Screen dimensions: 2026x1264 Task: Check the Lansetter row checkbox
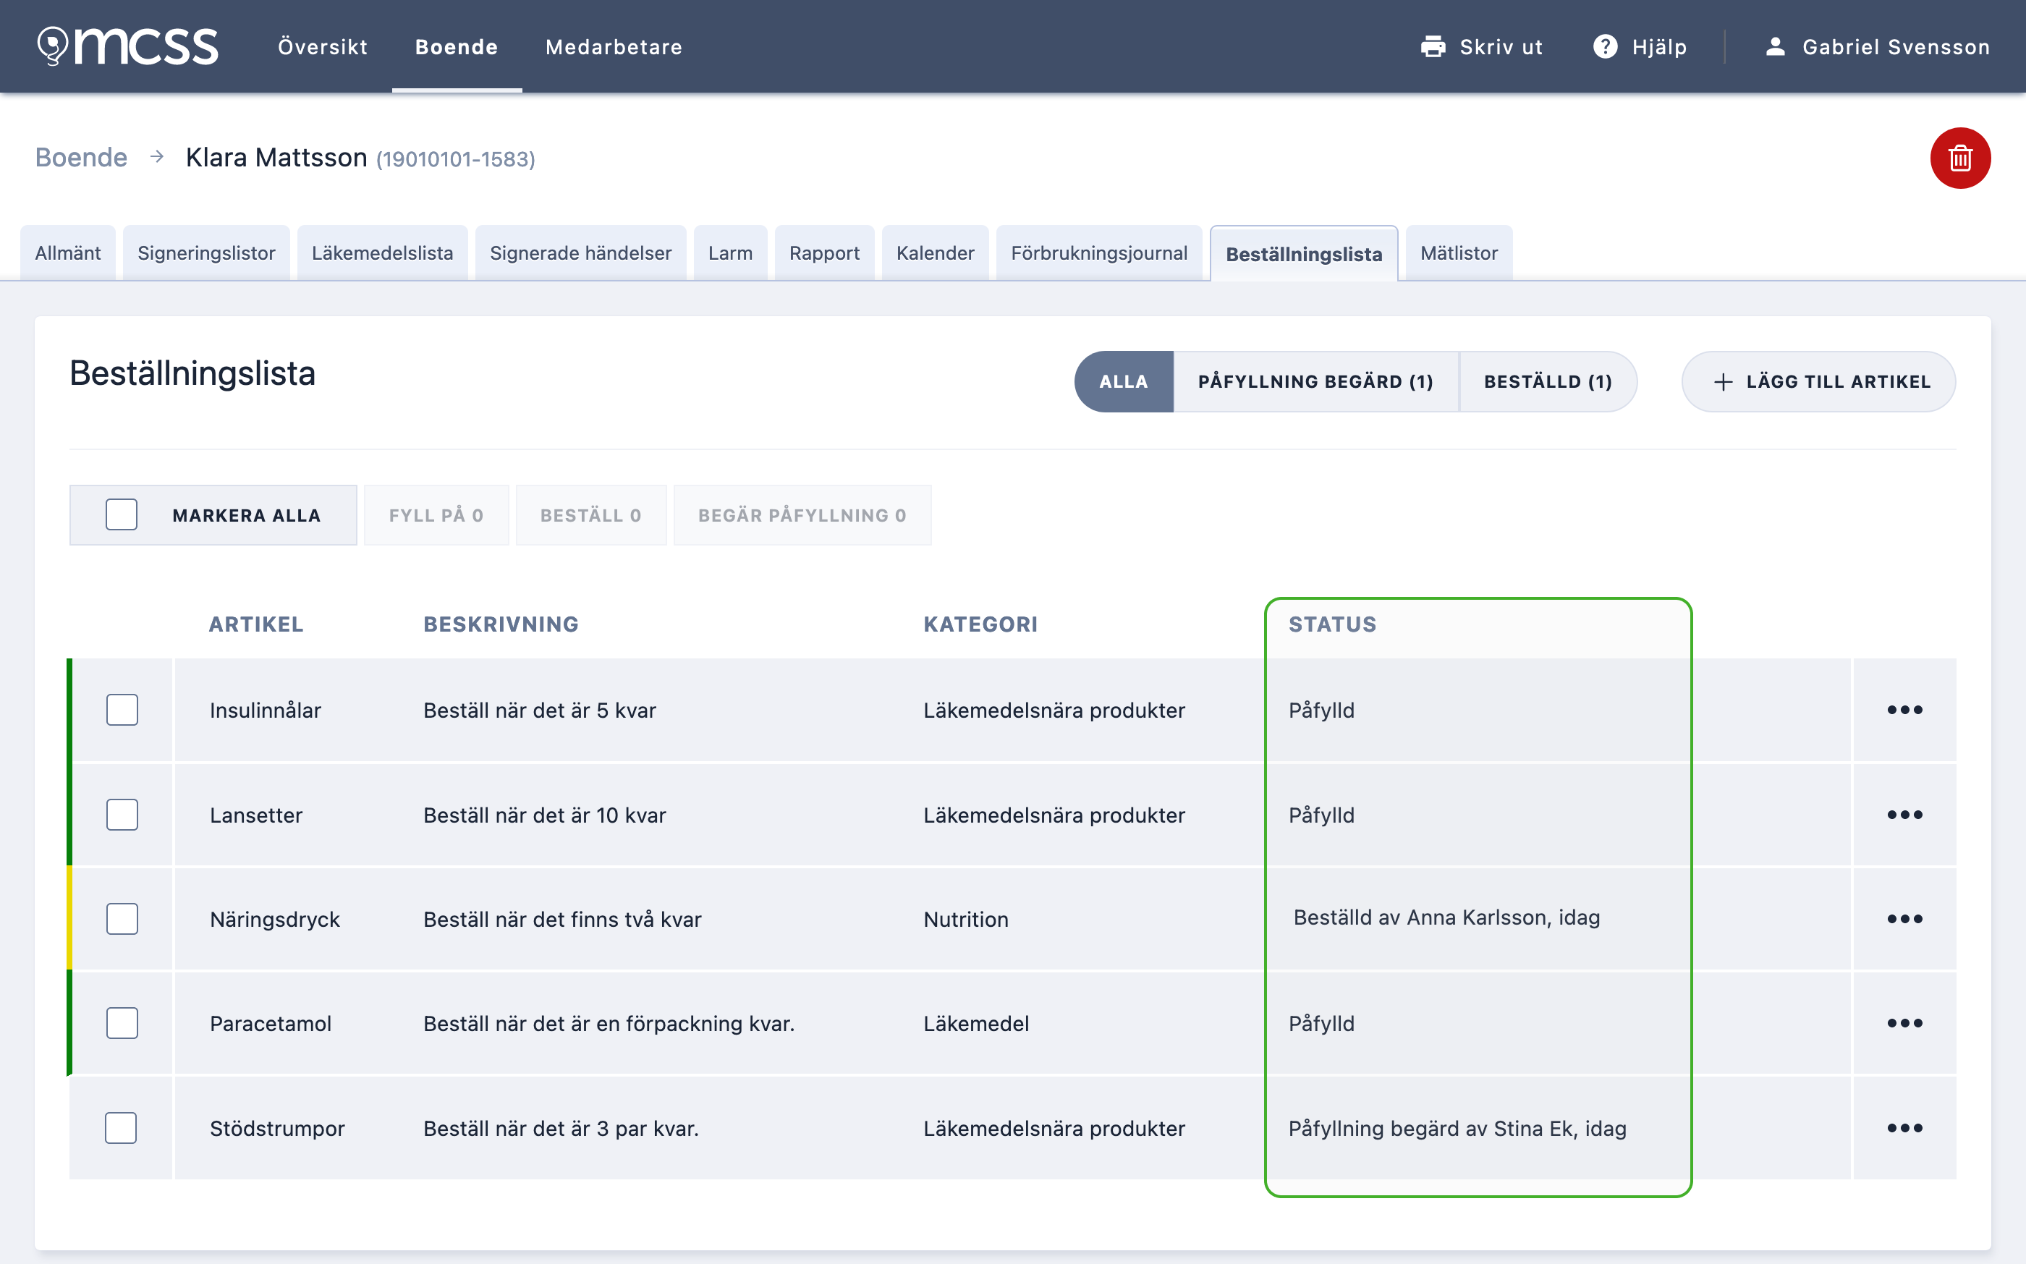[x=122, y=814]
